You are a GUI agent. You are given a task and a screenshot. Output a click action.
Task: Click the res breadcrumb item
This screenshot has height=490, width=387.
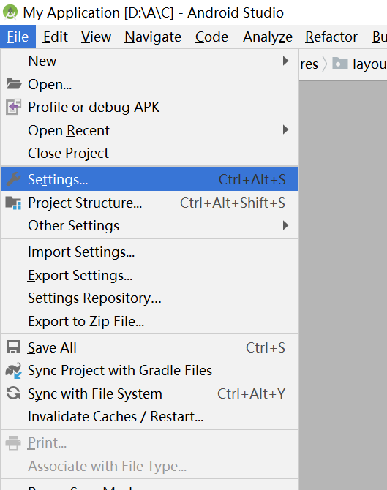(309, 64)
